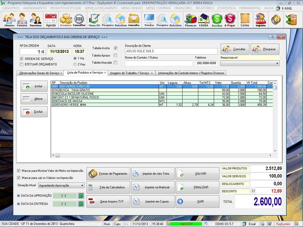303x227 pixels.
Task: Open the FINANCEIRO menu
Action: pyautogui.click(x=183, y=8)
